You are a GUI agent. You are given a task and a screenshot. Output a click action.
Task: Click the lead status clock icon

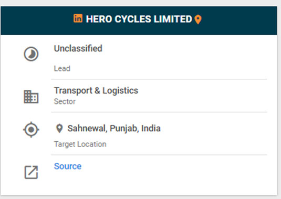[31, 54]
